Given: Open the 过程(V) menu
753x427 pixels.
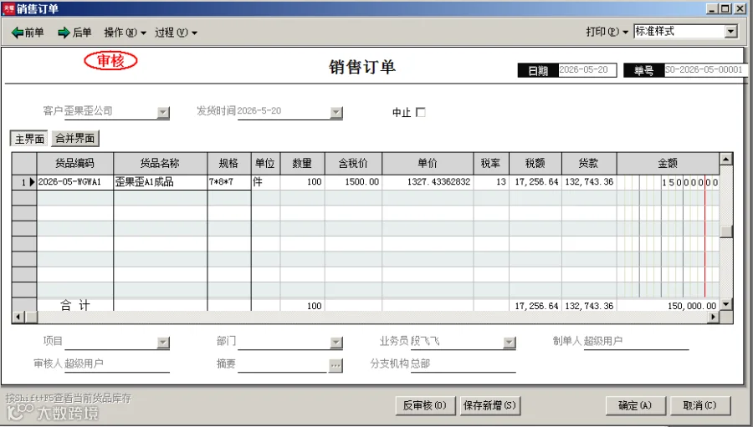Looking at the screenshot, I should 176,32.
